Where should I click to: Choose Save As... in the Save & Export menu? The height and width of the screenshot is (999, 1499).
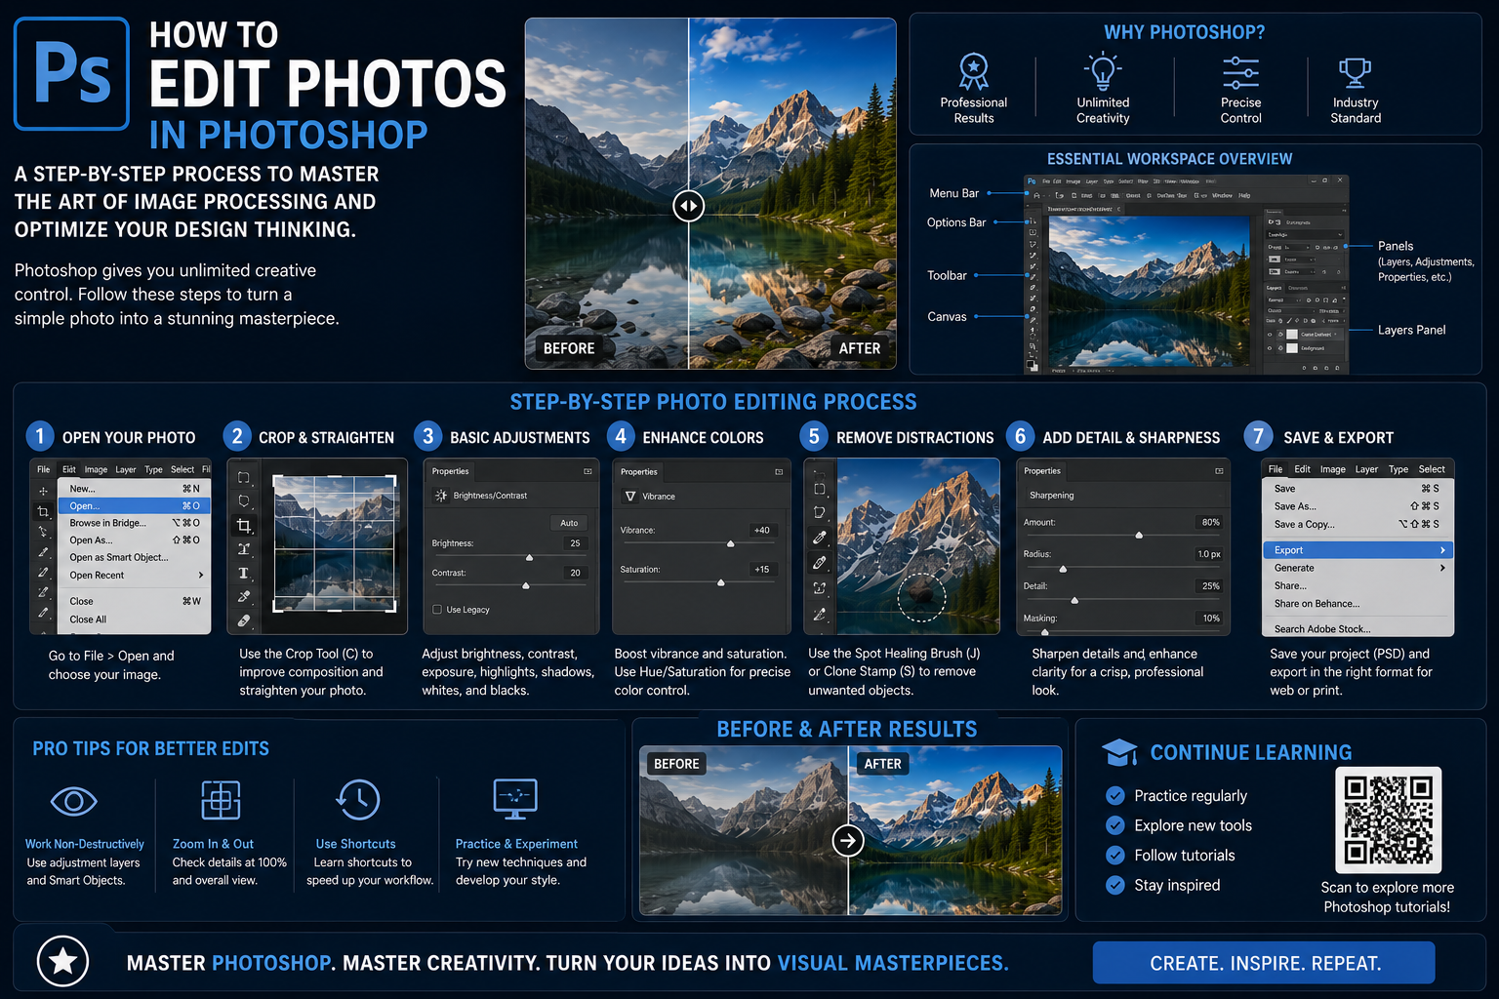1357,506
